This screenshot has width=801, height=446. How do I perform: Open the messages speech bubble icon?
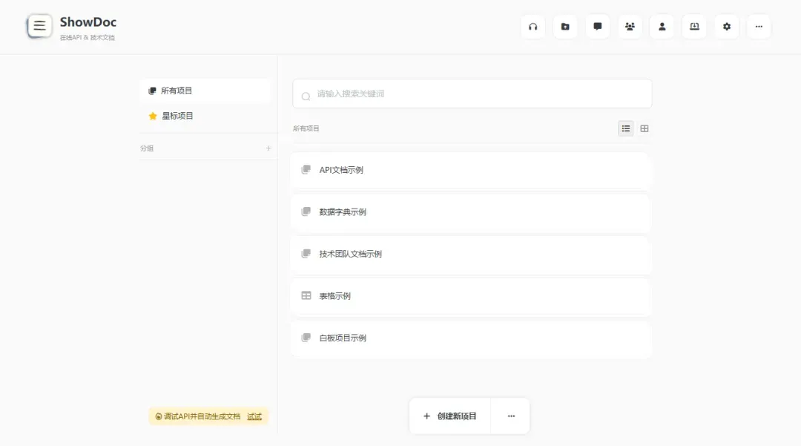[597, 27]
